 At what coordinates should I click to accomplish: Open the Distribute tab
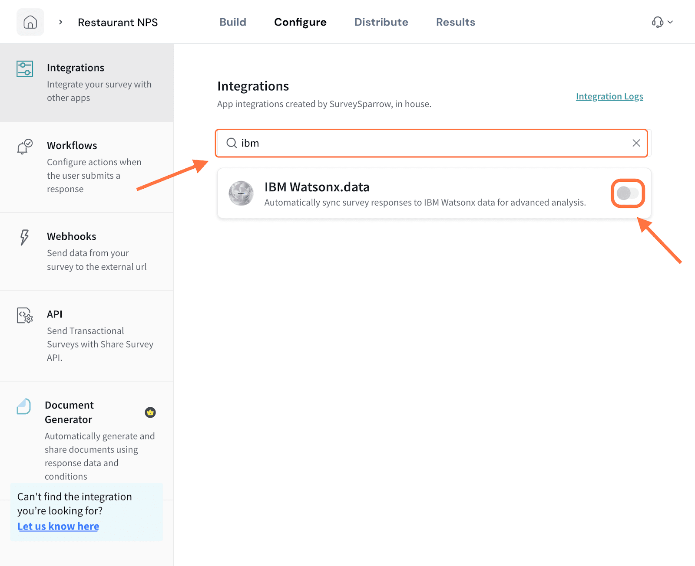pyautogui.click(x=381, y=22)
